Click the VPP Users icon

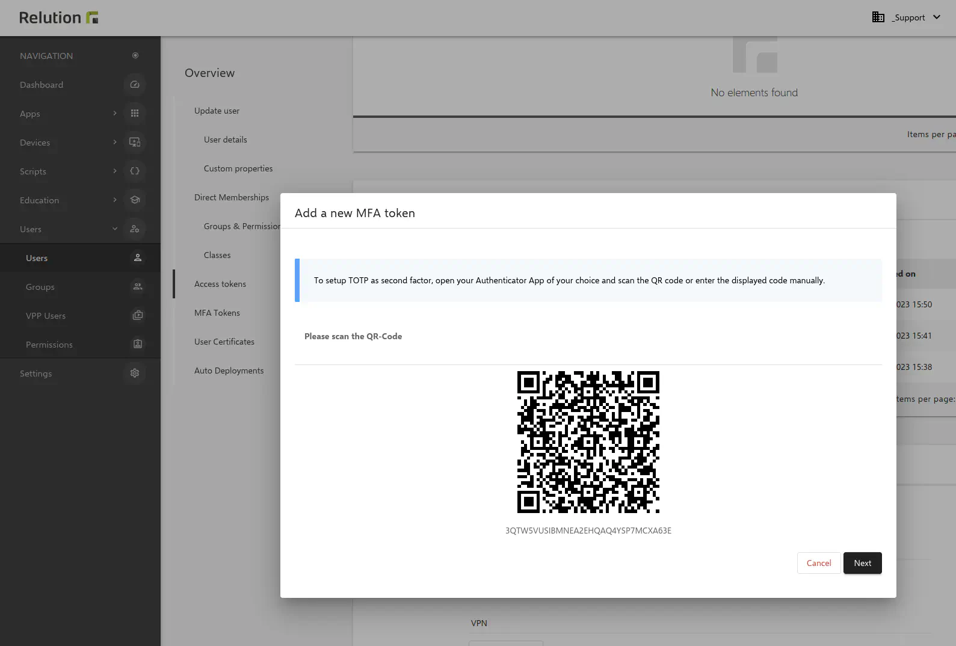(138, 316)
